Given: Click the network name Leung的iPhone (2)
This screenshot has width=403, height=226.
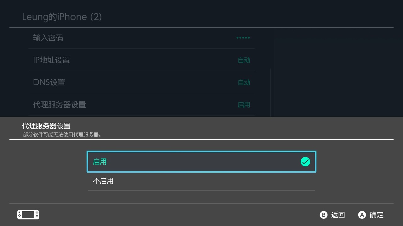Looking at the screenshot, I should coord(62,17).
